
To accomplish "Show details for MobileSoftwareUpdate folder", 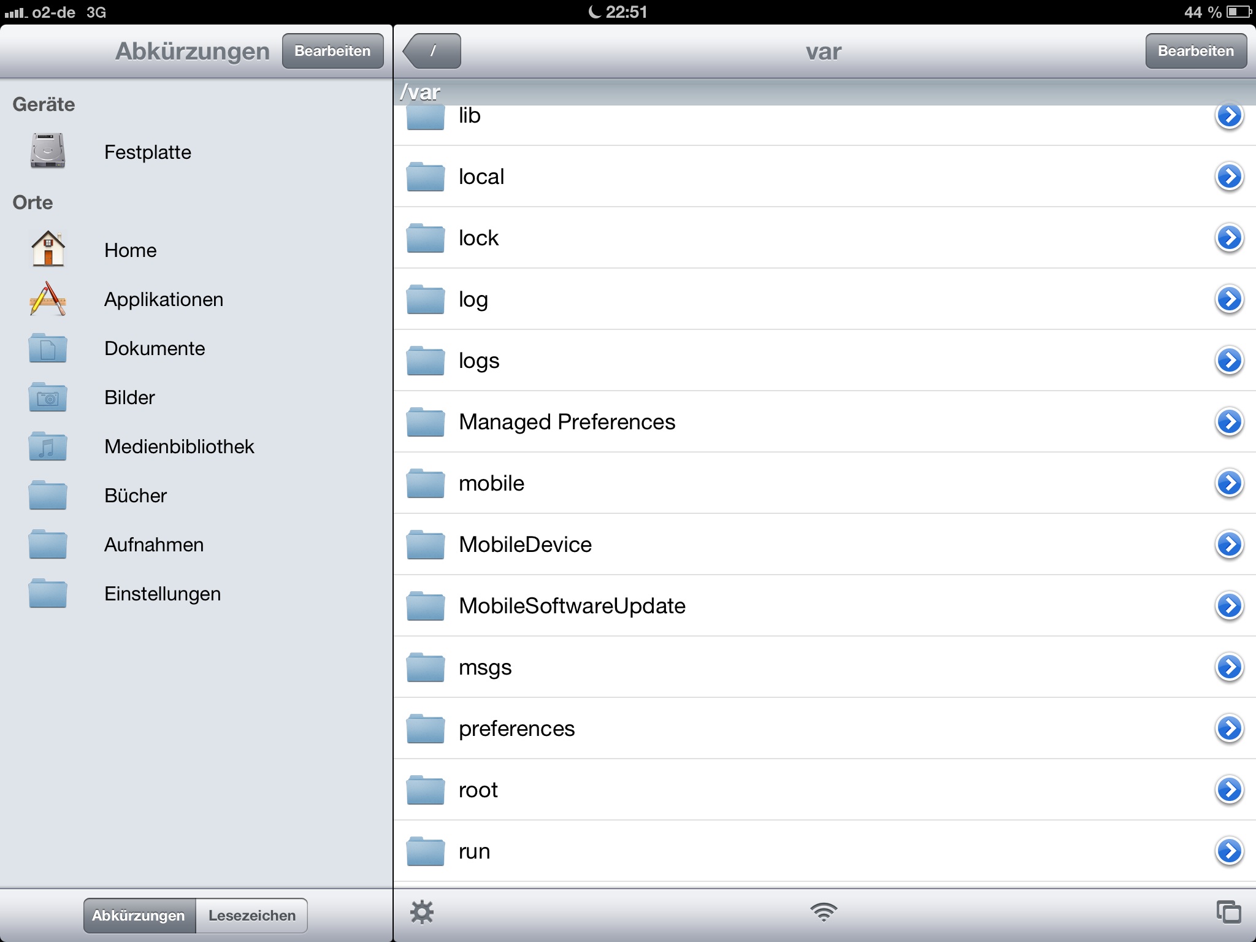I will [1229, 606].
